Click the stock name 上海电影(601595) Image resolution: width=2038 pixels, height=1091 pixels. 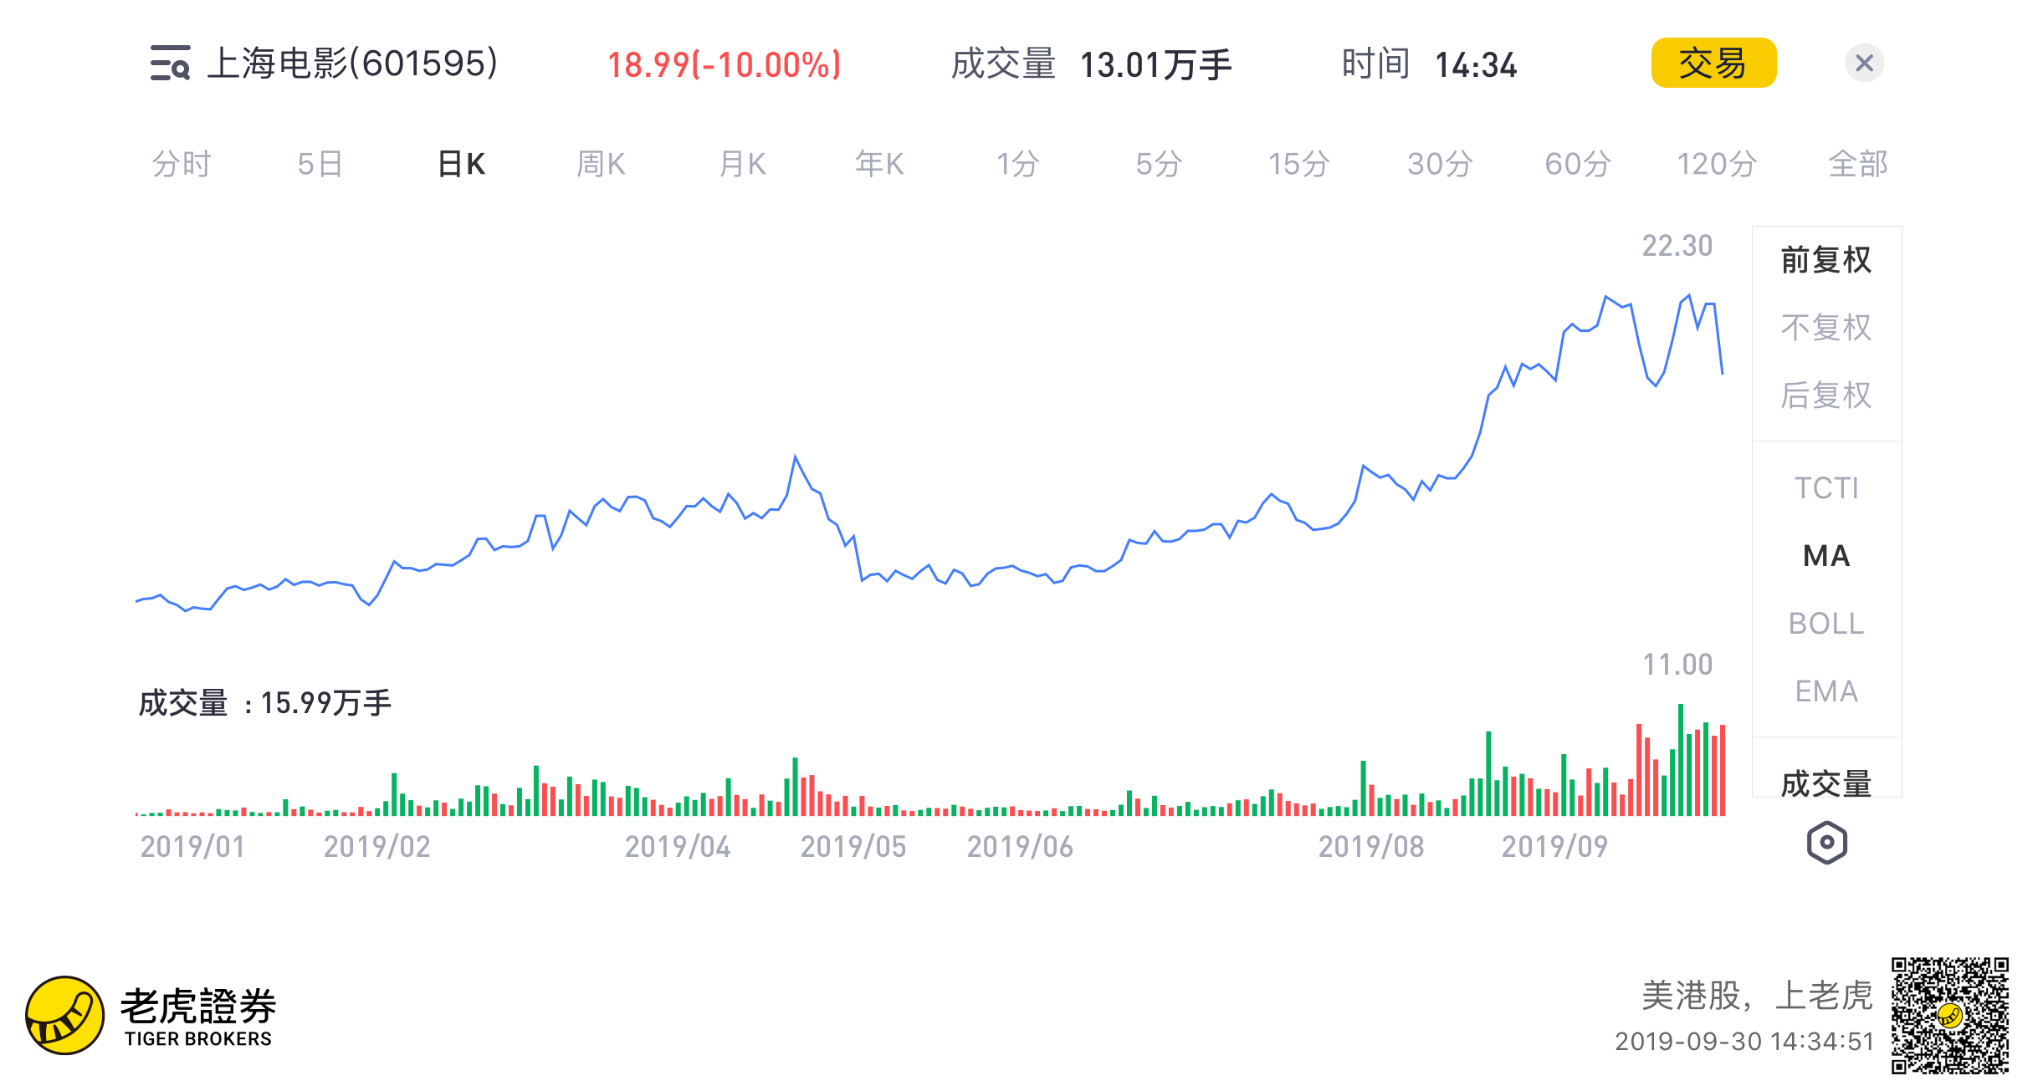point(352,64)
